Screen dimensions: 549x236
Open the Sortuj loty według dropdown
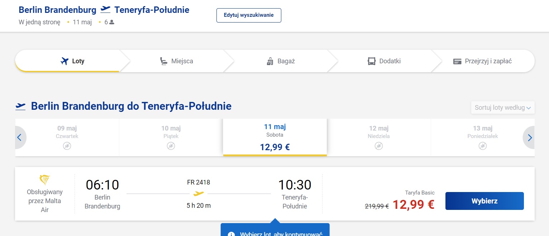503,107
